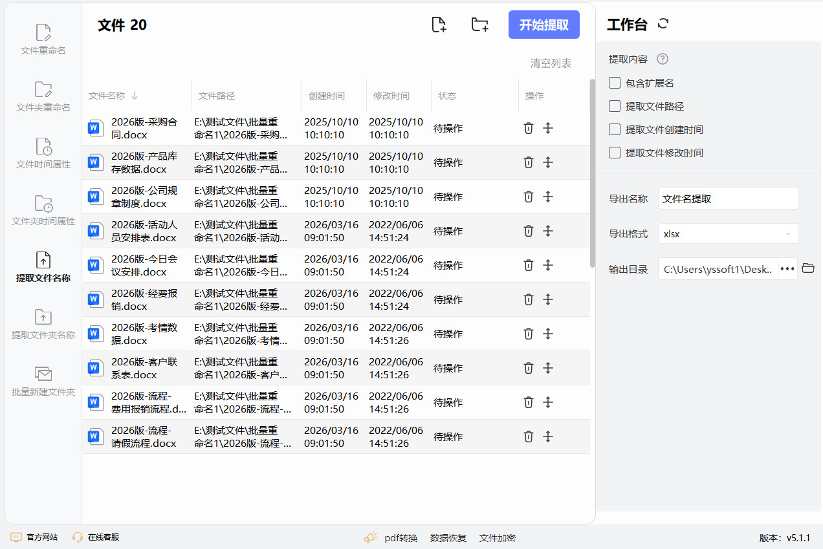Delete the 2026版-客户联系表.docx row

(x=528, y=368)
